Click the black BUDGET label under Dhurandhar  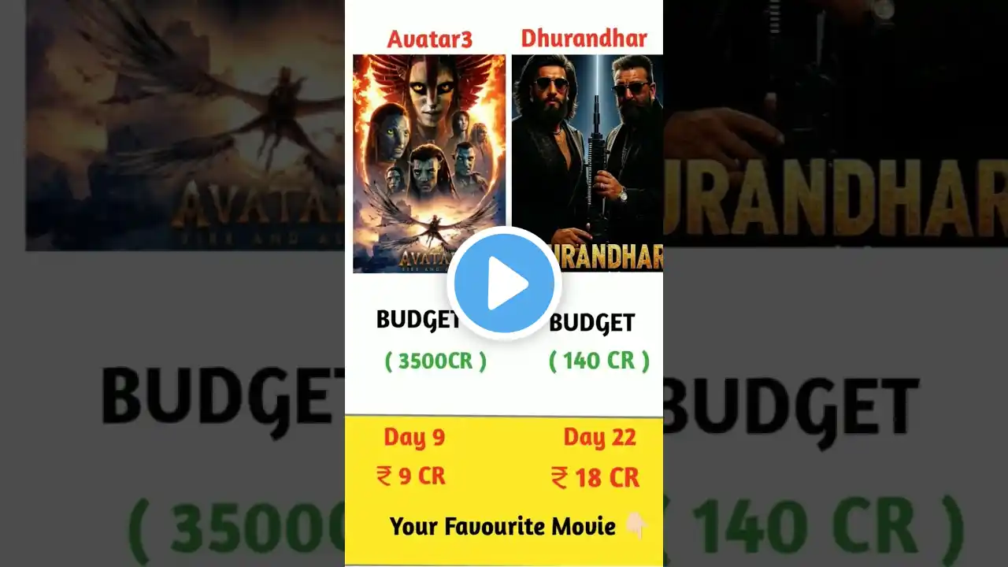(x=591, y=323)
